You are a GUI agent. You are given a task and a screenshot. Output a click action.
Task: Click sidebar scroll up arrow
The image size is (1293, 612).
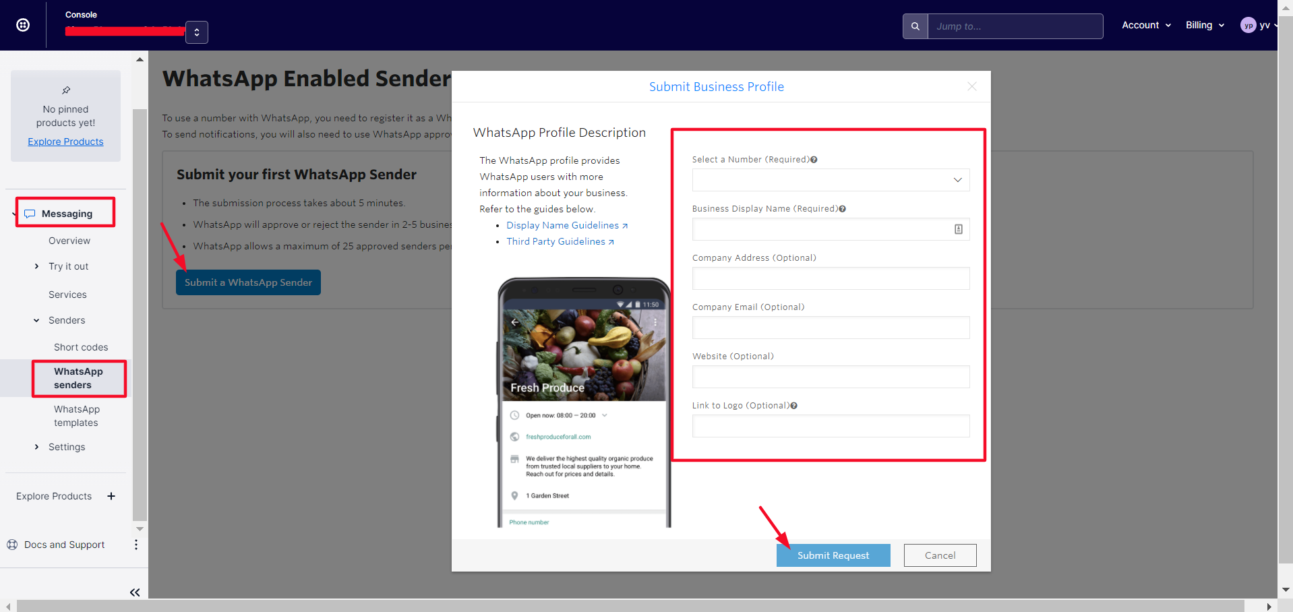[140, 59]
